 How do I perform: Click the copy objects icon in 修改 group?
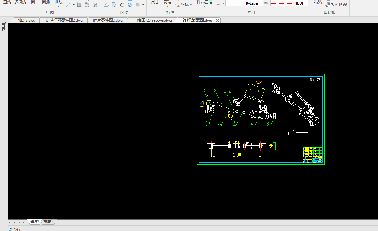[130, 5]
